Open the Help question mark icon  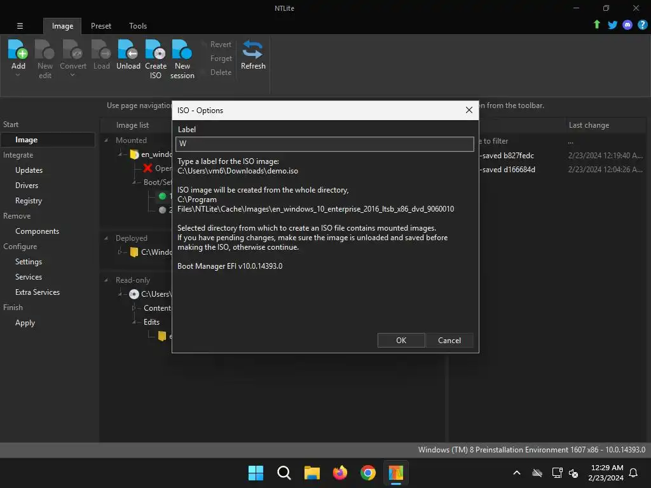[642, 25]
